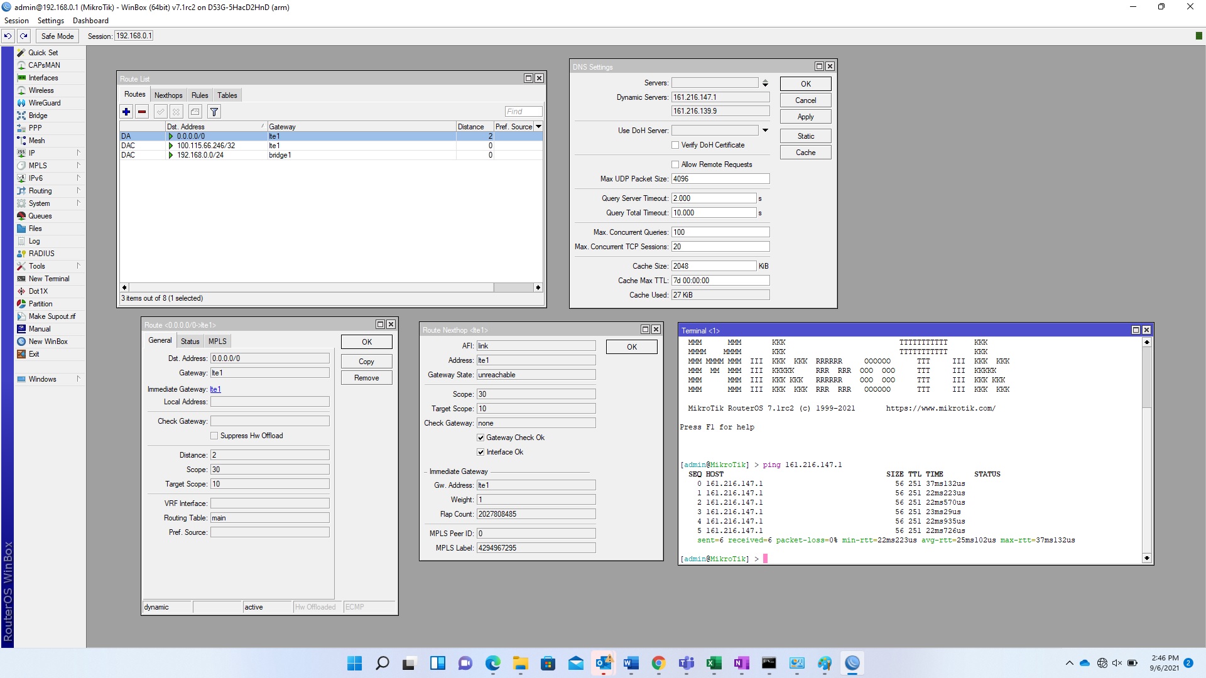Screen dimensions: 1206x678
Task: Open the Route List column selector dropdown
Action: click(538, 127)
